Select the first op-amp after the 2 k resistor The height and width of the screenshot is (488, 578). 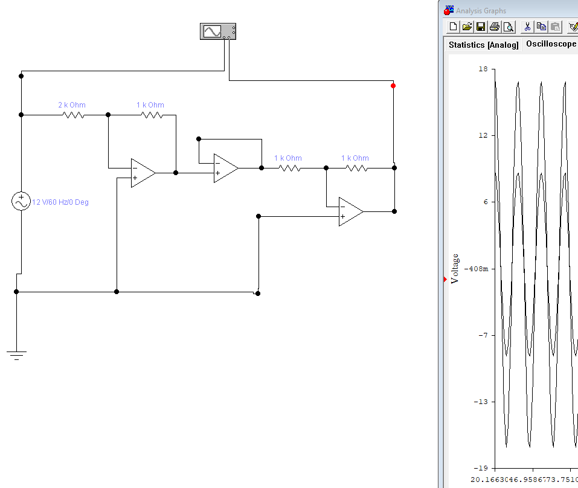(143, 173)
